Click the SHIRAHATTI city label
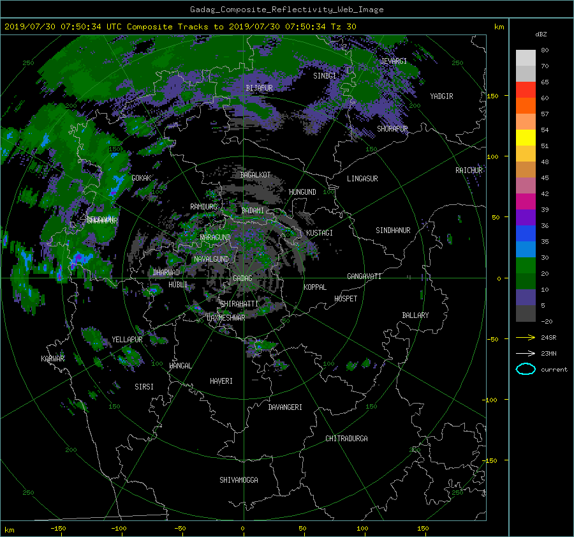This screenshot has height=537, width=574. [239, 304]
